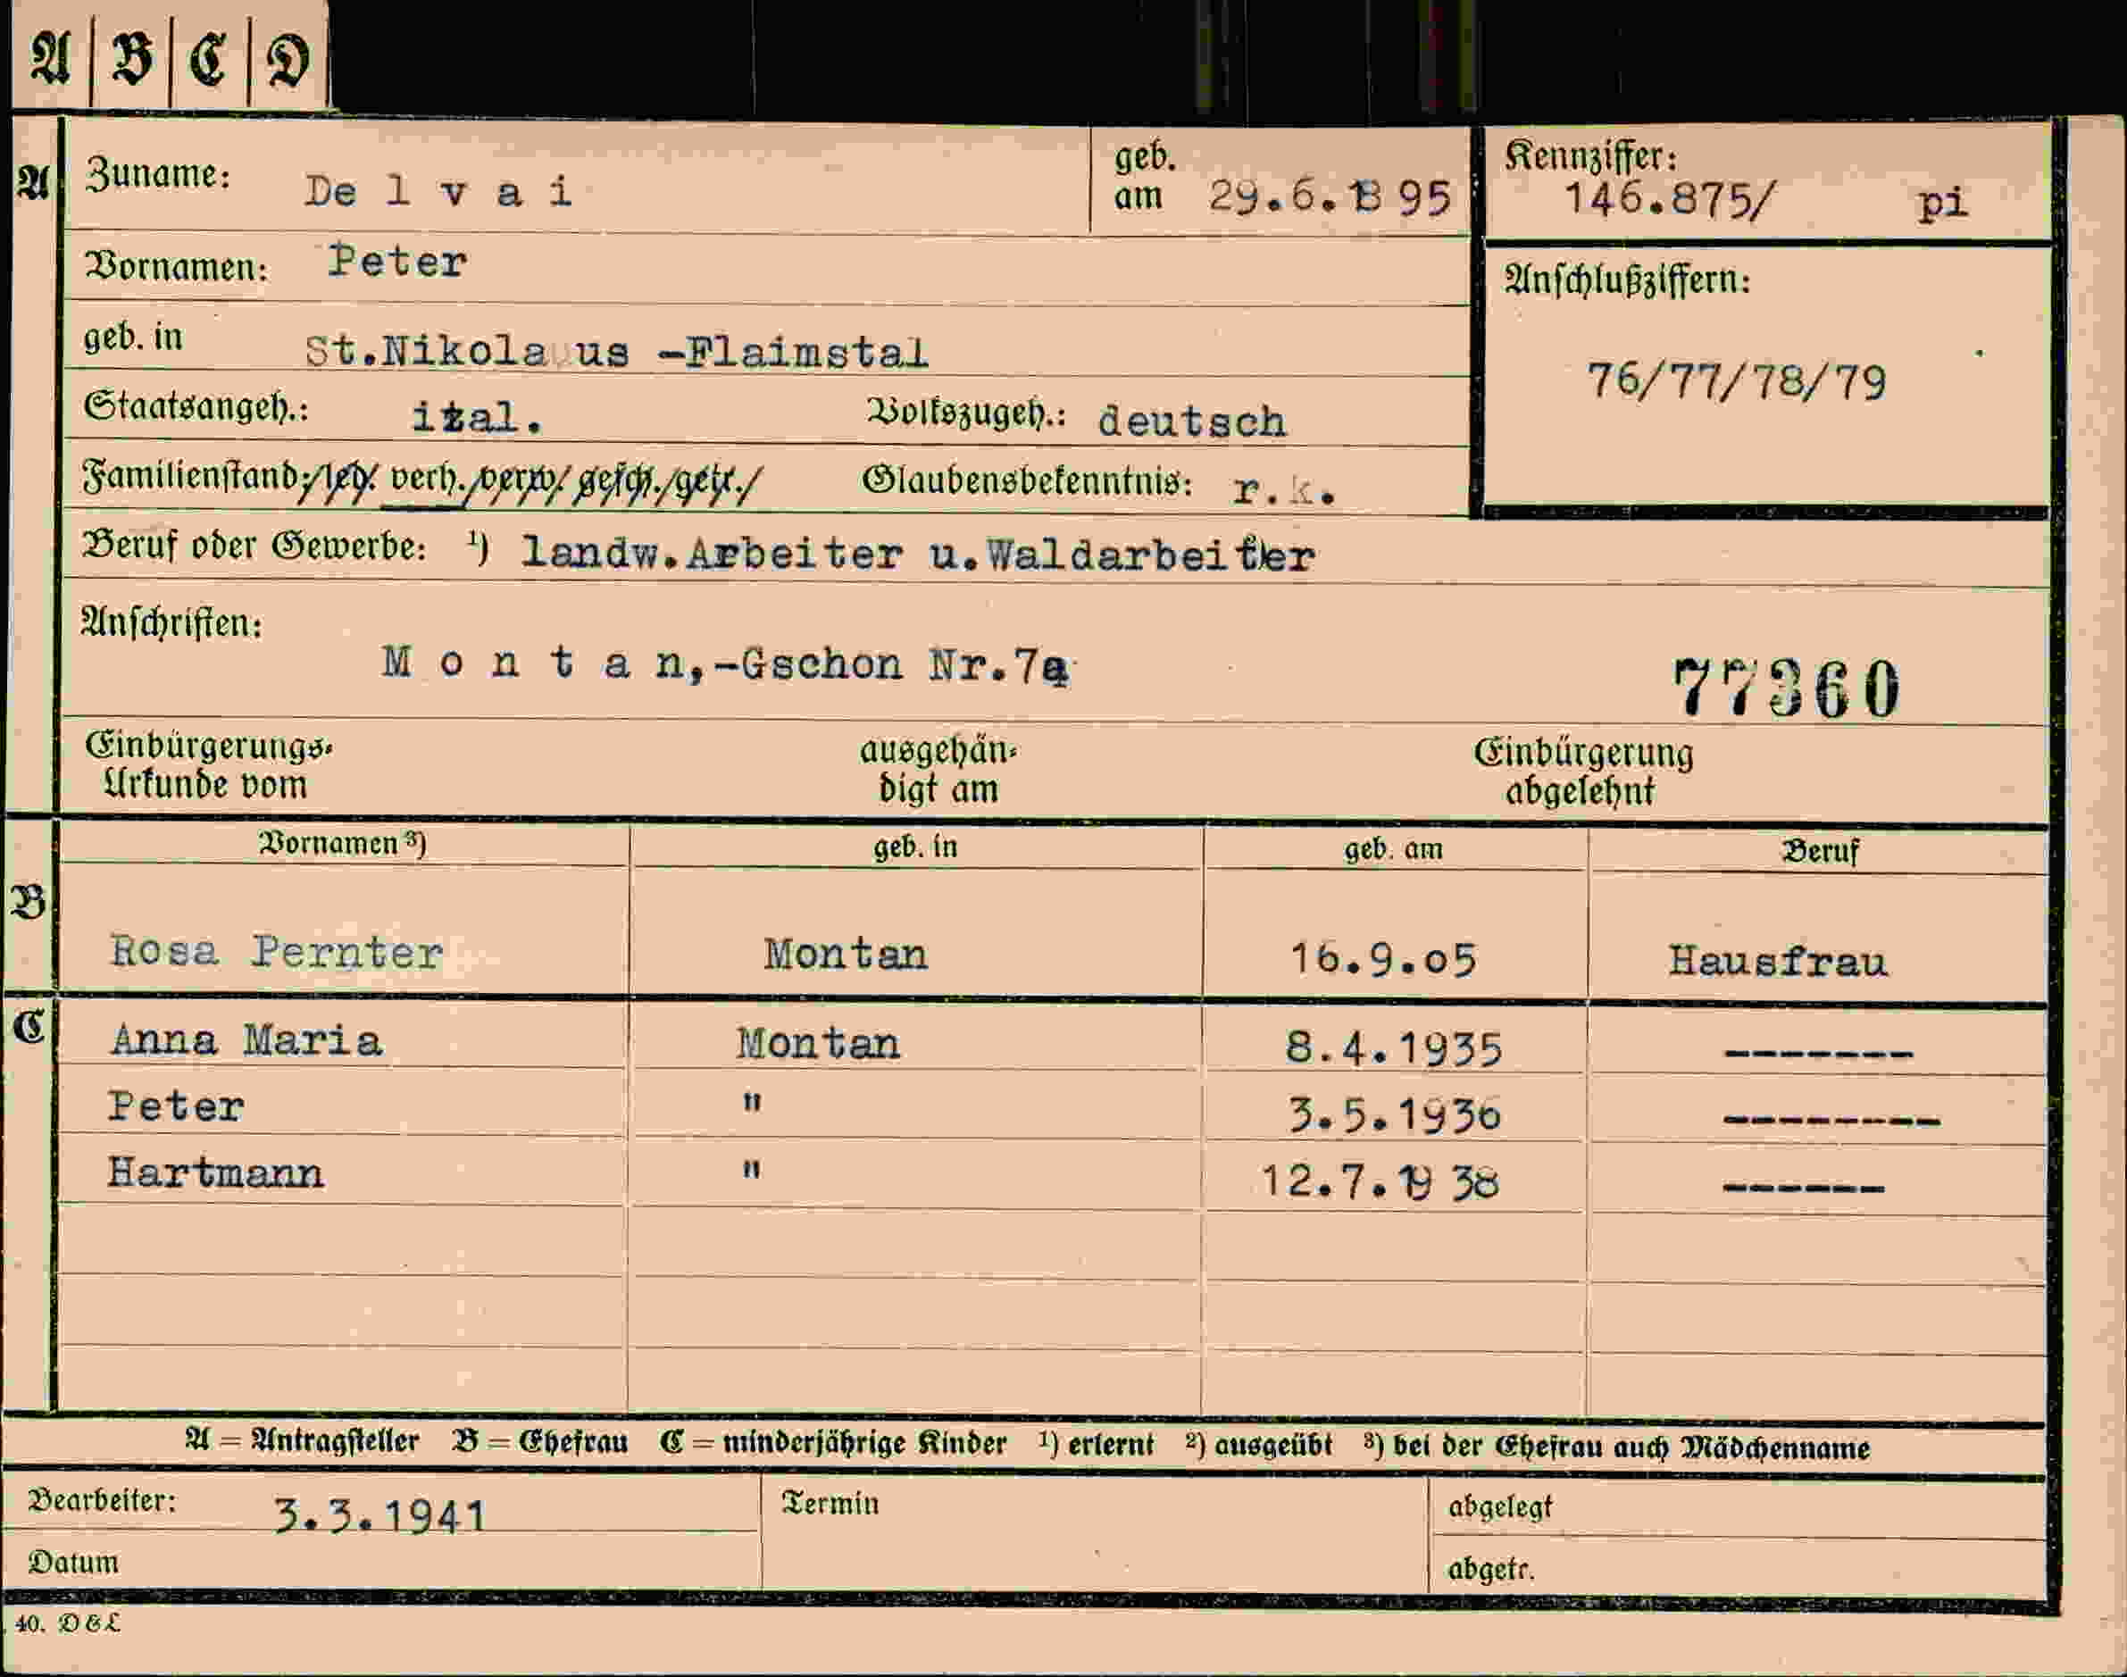Click the 'Glaubensbekenntnis:' label
The height and width of the screenshot is (1677, 2127).
click(x=1028, y=481)
